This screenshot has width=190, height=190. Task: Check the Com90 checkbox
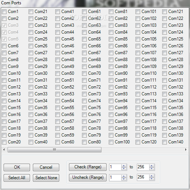pyautogui.click(x=111, y=73)
